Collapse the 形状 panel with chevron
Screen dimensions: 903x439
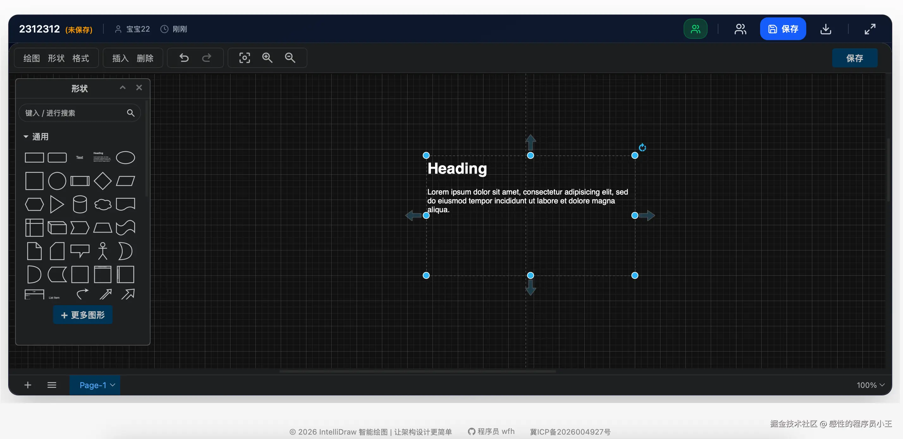click(123, 87)
